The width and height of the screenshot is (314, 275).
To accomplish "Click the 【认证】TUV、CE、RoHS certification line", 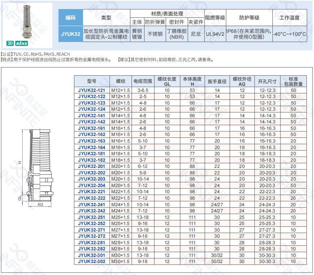I will point(35,54).
